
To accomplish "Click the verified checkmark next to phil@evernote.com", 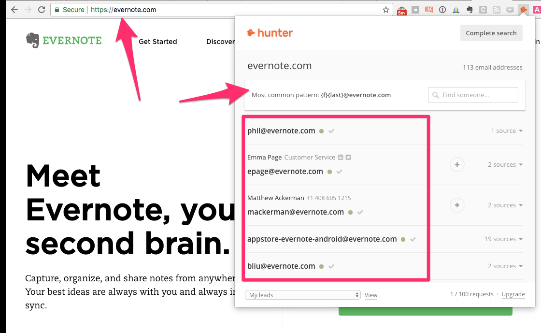I will (x=331, y=131).
